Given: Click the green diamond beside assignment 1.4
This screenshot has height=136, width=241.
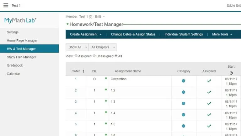Looking at the screenshot, I should point(106,112).
